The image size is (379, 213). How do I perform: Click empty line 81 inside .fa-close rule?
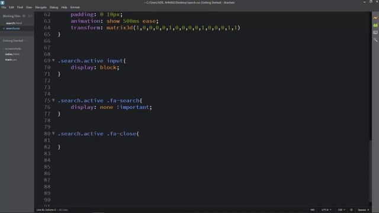(x=213, y=140)
